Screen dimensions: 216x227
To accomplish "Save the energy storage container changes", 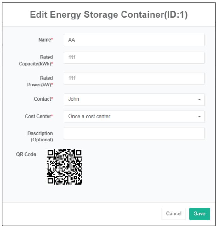I will (x=199, y=214).
